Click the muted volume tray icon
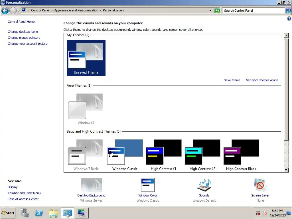292x219 pixels. point(265,213)
